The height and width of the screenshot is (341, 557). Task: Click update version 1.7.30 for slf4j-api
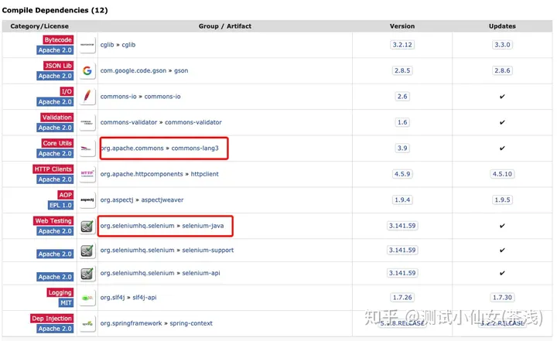[502, 298]
